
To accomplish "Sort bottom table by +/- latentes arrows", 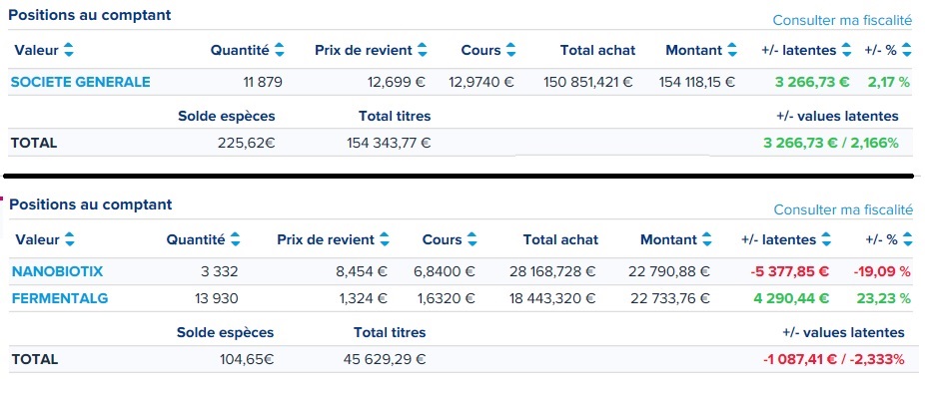I will pos(826,239).
